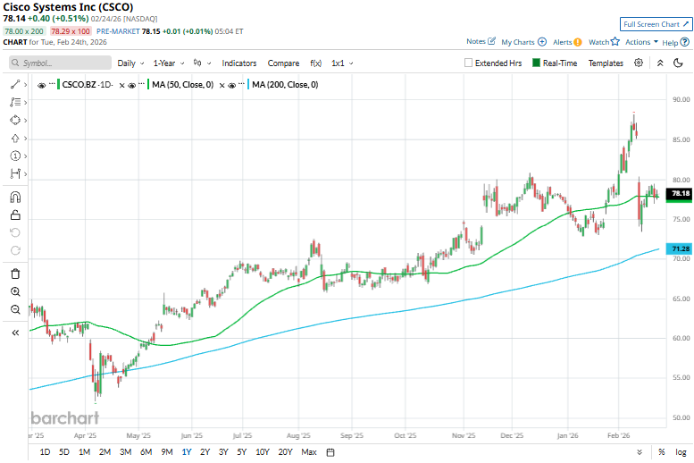Expand the 1-Year period dropdown
This screenshot has height=463, width=694.
tap(168, 63)
